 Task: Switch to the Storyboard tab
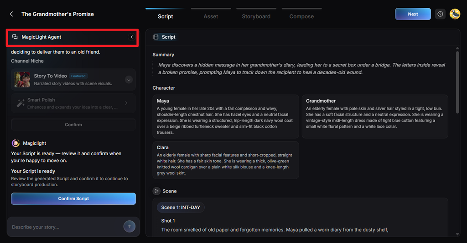click(256, 16)
